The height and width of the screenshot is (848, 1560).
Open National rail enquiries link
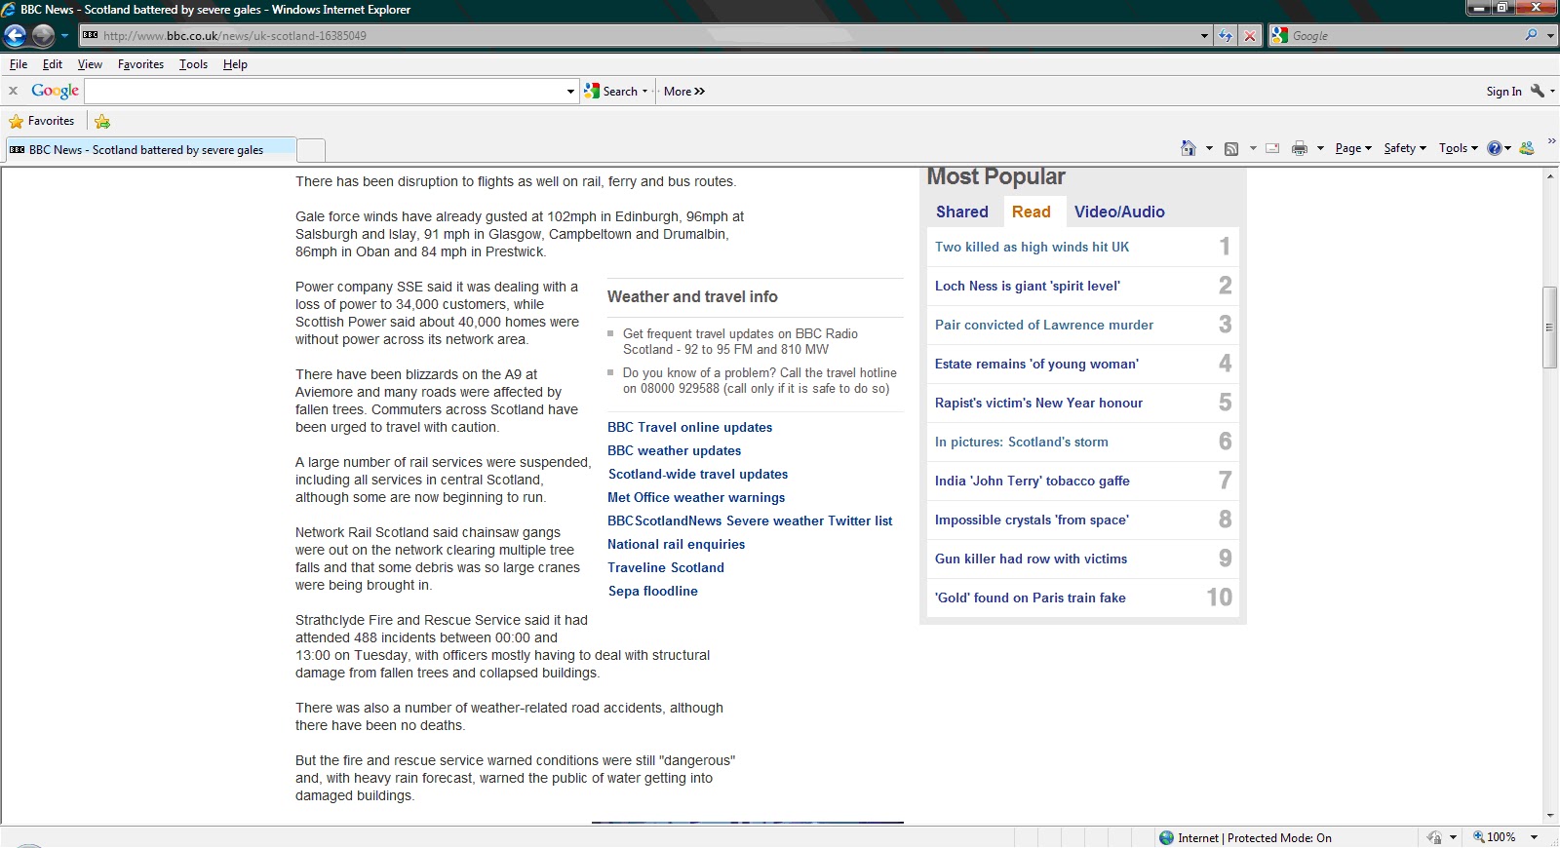[677, 544]
